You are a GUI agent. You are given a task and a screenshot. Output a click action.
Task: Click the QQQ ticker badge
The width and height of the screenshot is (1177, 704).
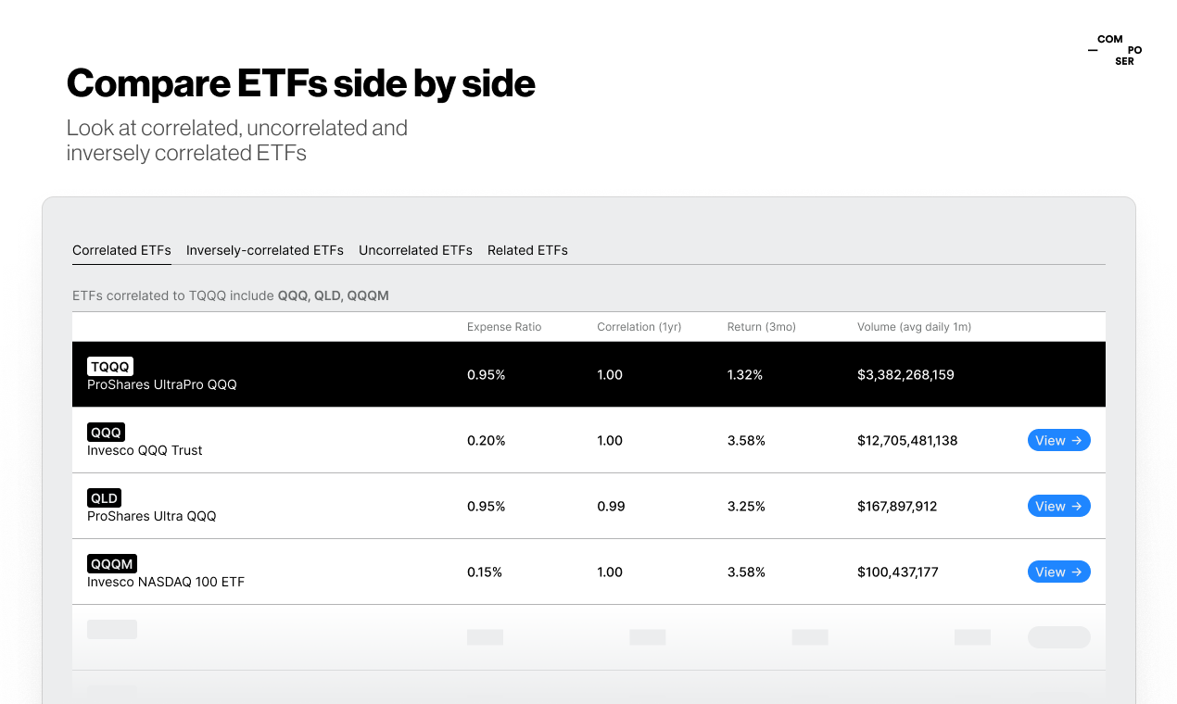(106, 433)
